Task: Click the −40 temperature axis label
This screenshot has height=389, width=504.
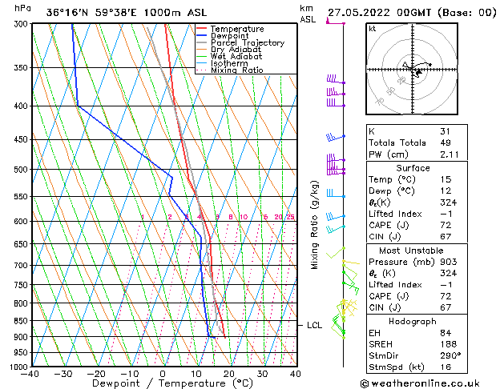Action: coord(30,374)
